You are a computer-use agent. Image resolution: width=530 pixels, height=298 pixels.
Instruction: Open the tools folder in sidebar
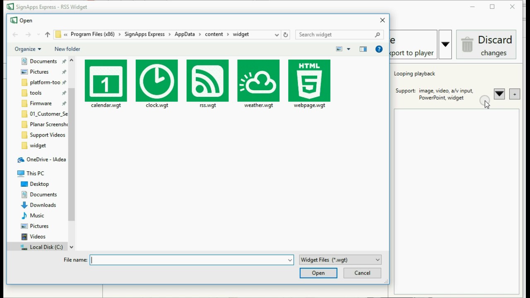(36, 93)
